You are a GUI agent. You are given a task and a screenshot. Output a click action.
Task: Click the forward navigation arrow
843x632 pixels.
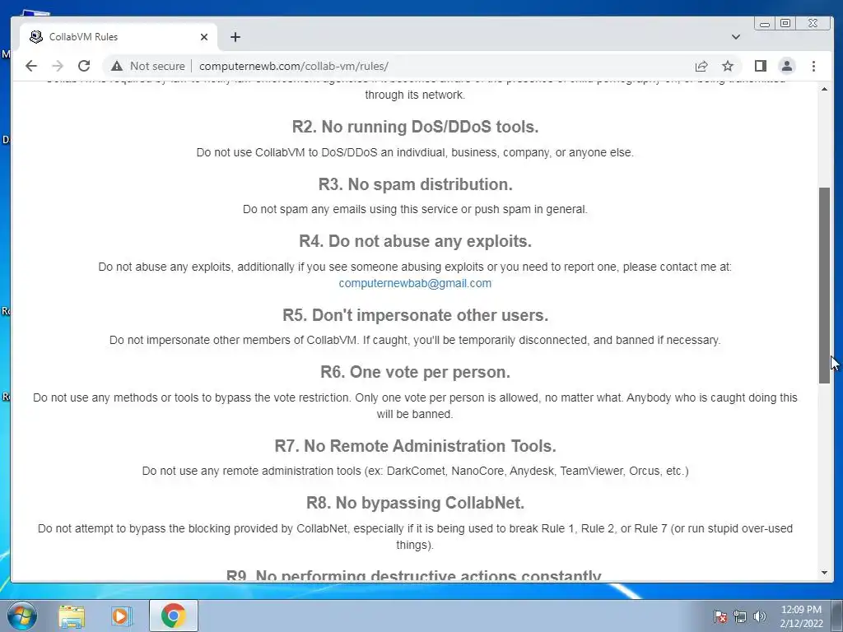[x=58, y=66]
